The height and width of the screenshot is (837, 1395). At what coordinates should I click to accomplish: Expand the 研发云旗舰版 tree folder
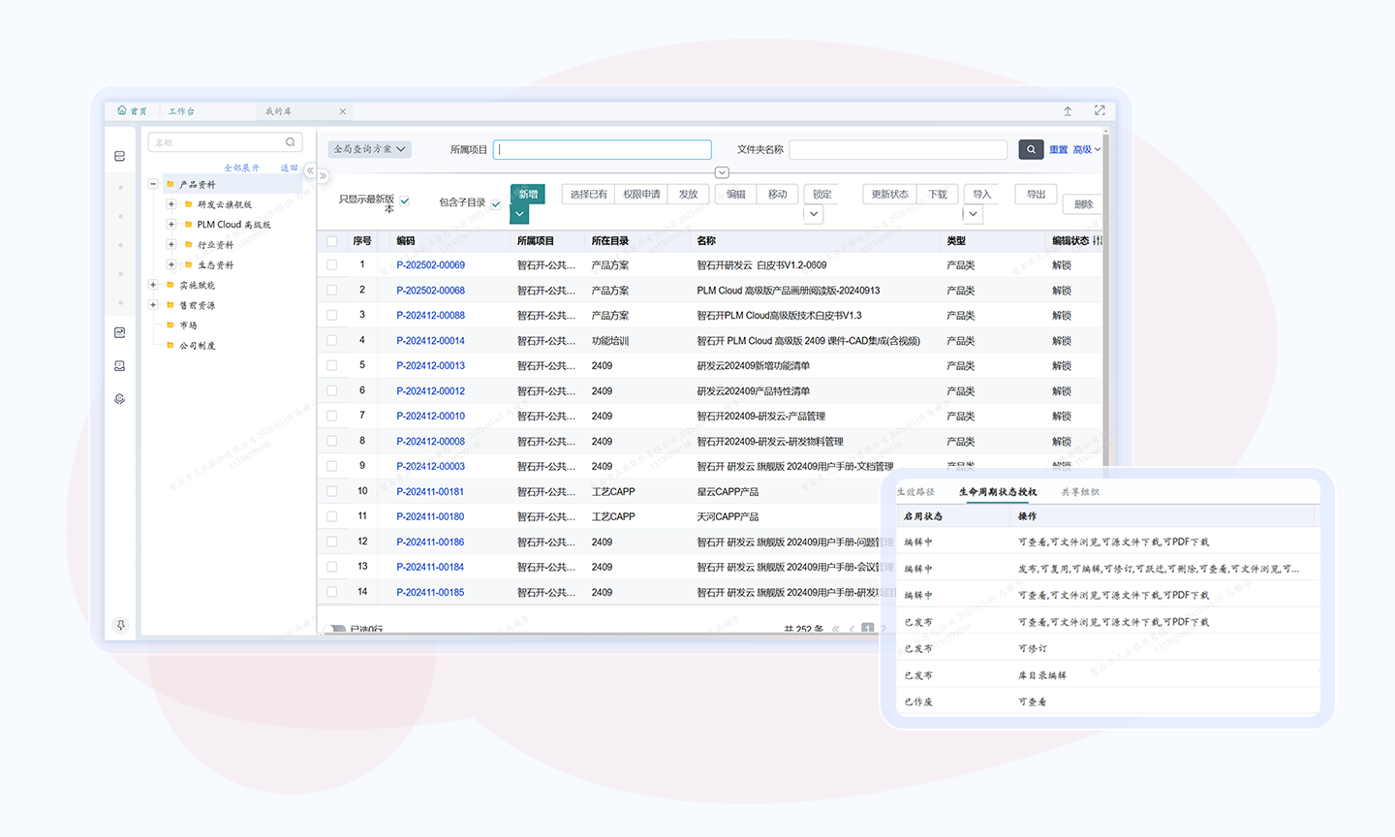[171, 204]
